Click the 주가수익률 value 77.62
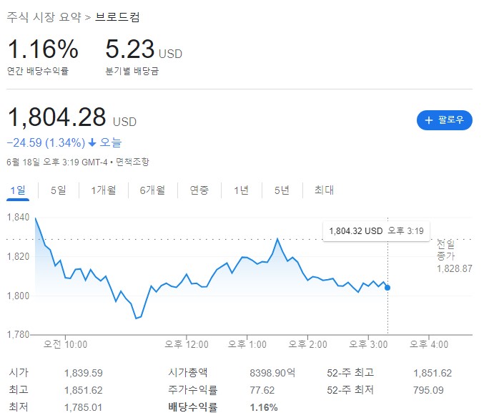The image size is (504, 418). [x=262, y=390]
